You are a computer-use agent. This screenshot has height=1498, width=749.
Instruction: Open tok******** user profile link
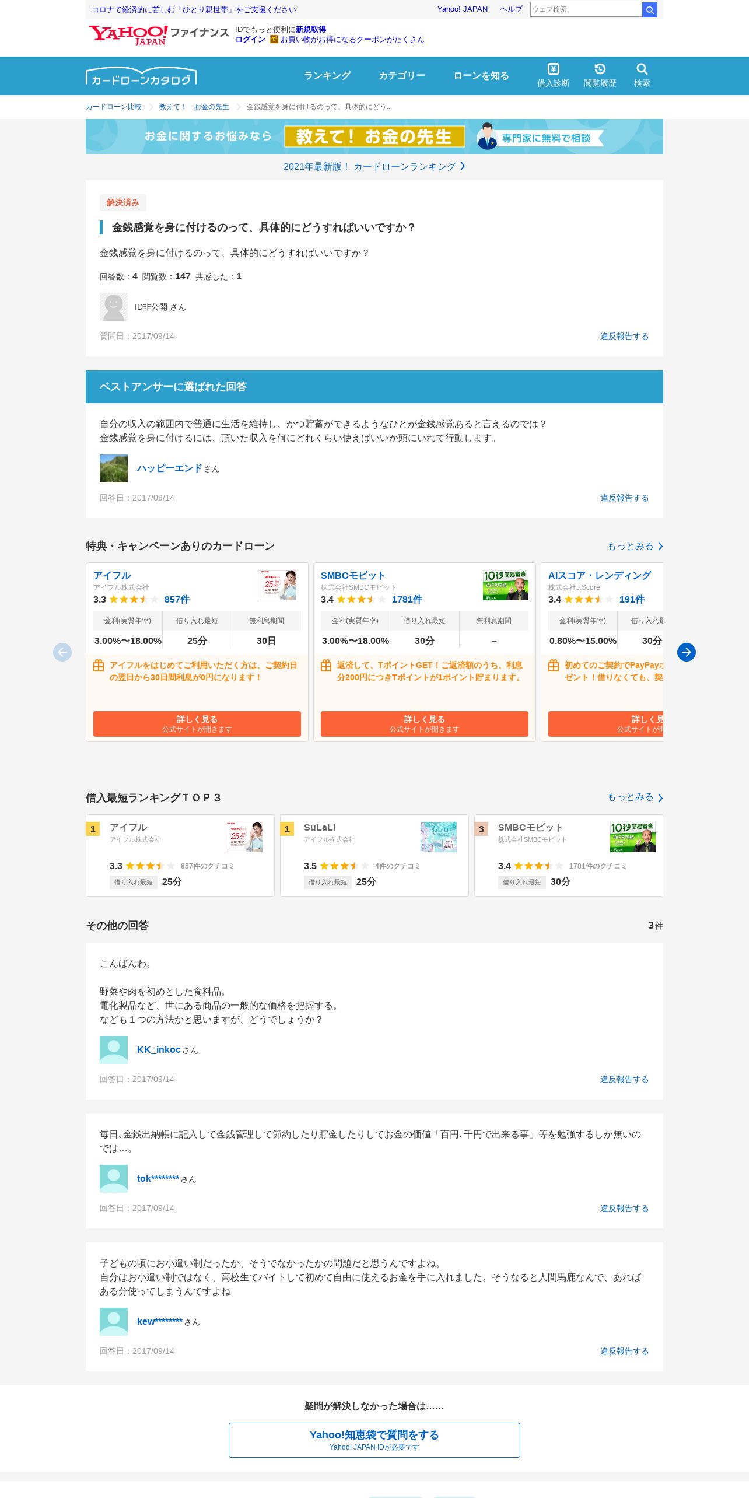tap(158, 1179)
